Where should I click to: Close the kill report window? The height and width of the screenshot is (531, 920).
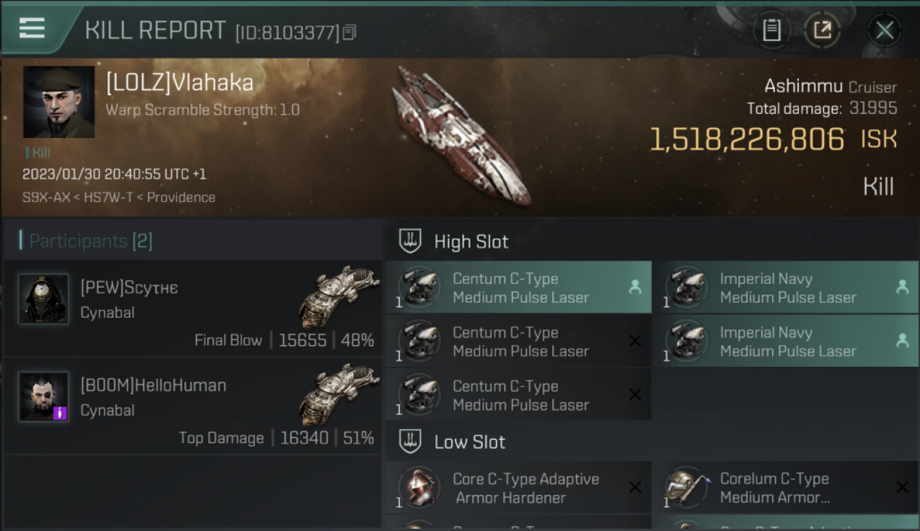[885, 30]
